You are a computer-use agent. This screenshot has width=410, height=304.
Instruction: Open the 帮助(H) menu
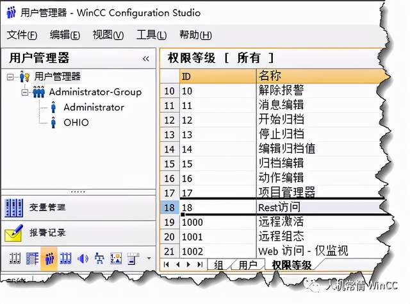click(x=195, y=35)
